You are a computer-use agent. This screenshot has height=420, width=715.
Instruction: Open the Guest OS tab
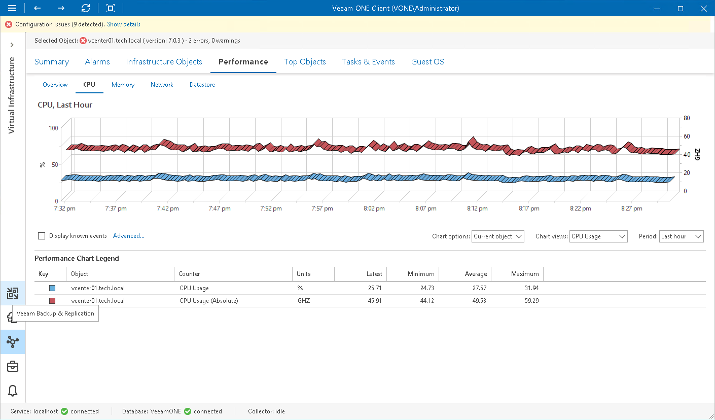(x=427, y=62)
